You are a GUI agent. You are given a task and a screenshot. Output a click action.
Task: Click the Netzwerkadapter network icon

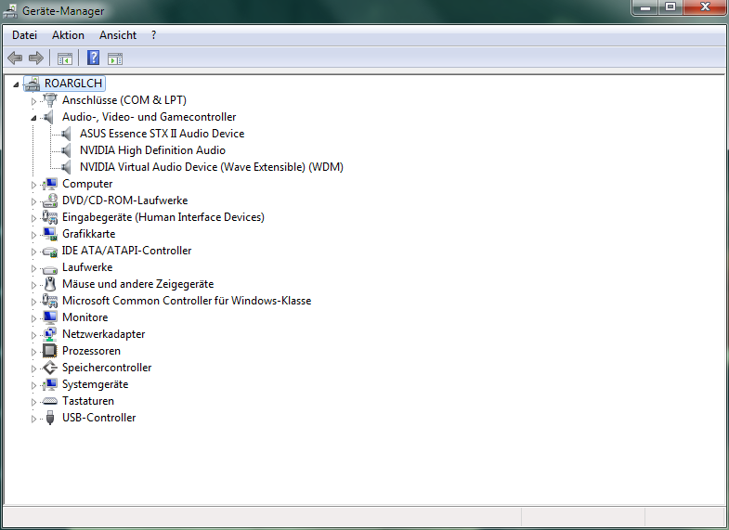49,334
